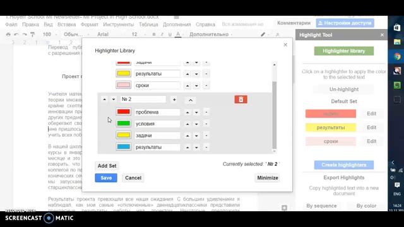
Task: Remove the сроки highlighter
Action: point(206,86)
